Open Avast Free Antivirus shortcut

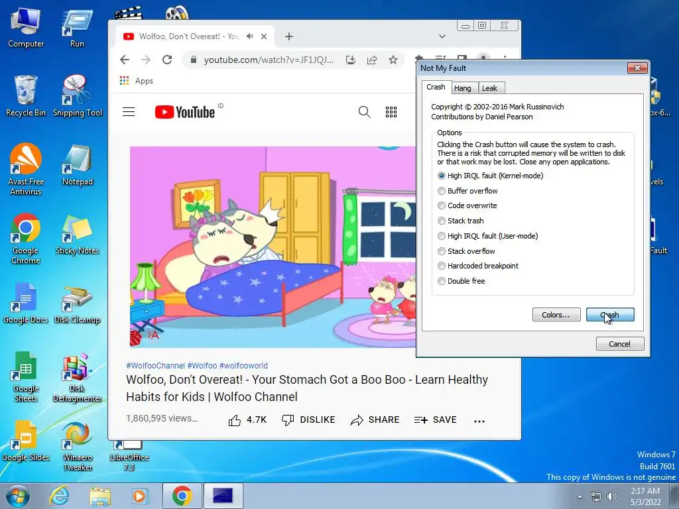click(26, 169)
